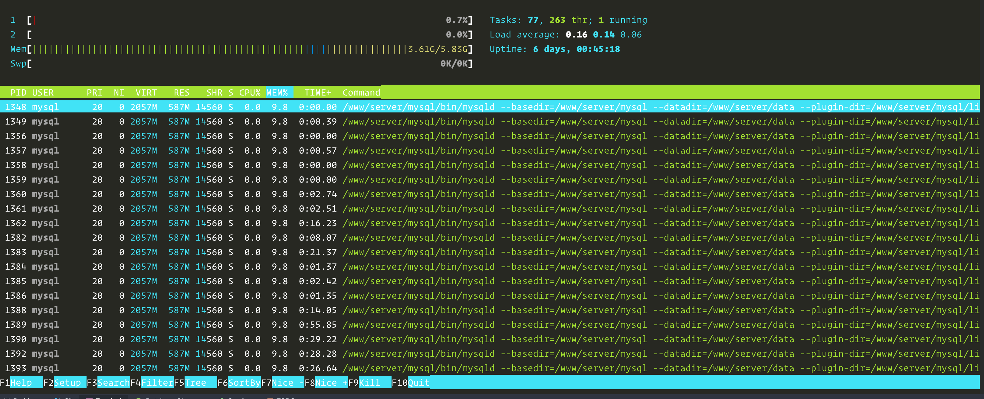
Task: Click the Command column header
Action: pos(361,93)
